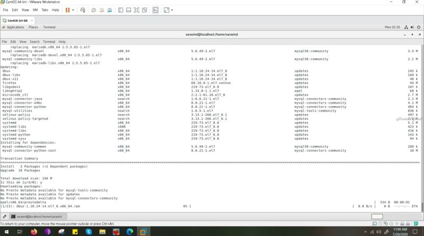Click GNOME volume icon in top bar
The height and width of the screenshot is (236, 424).
coord(412,27)
